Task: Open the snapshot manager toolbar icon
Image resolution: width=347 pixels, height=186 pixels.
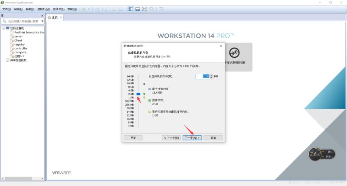Action: [121, 9]
